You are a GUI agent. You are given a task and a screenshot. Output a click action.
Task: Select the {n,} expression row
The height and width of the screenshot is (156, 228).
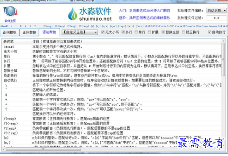[x=112, y=143]
